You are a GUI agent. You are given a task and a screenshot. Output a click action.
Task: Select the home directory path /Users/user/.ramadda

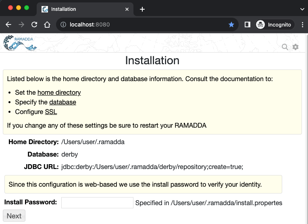pos(93,142)
